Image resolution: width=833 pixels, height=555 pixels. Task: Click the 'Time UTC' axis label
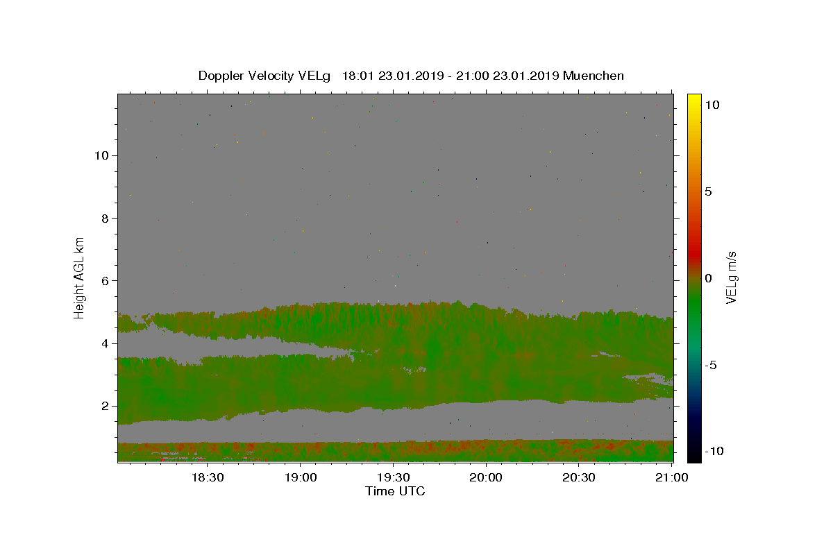(x=395, y=491)
